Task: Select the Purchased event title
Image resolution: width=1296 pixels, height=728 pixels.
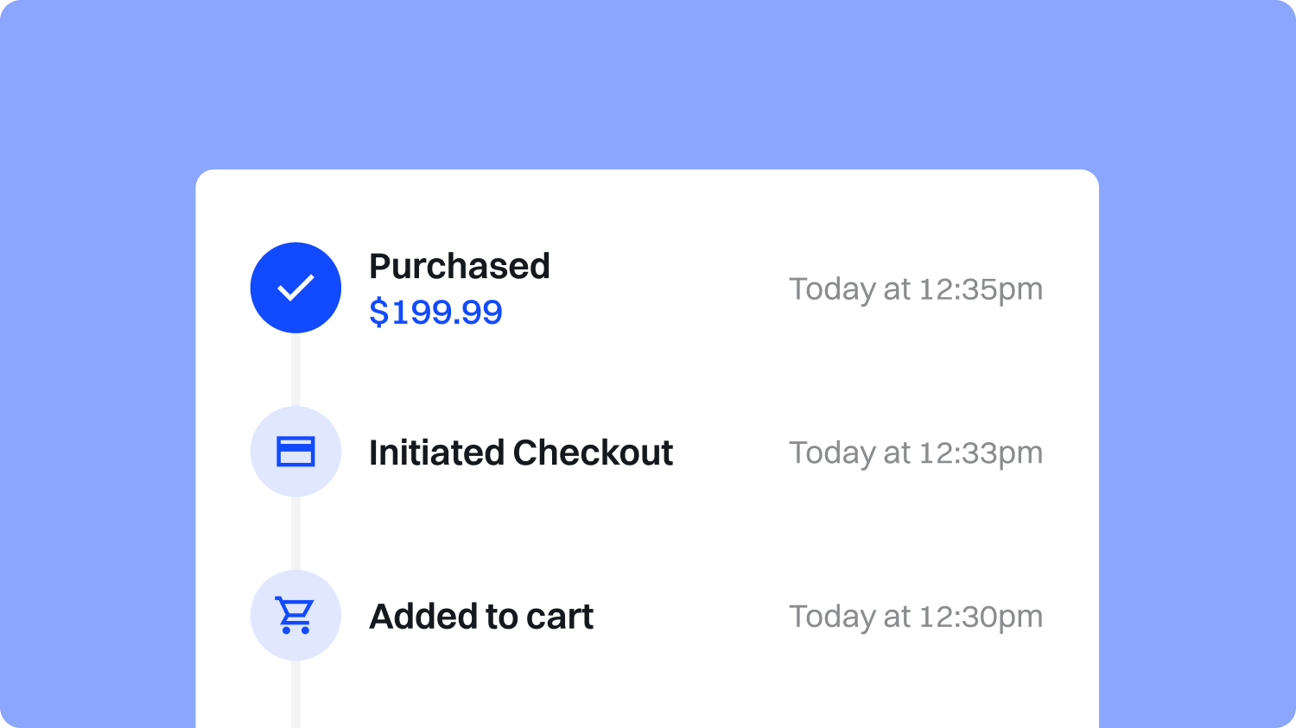Action: click(459, 266)
